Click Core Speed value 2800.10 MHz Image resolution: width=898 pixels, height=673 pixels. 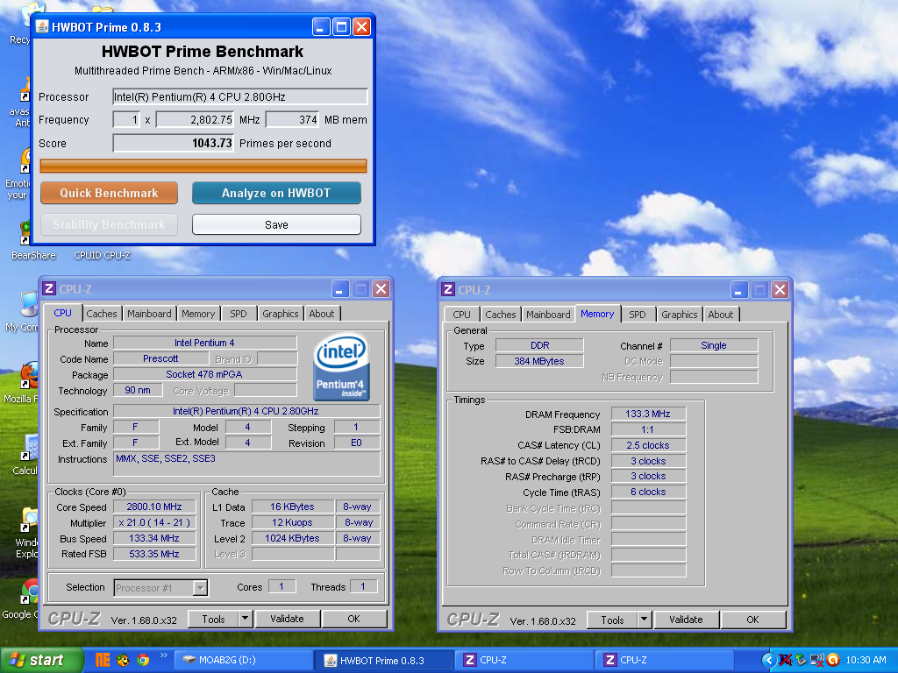point(154,507)
